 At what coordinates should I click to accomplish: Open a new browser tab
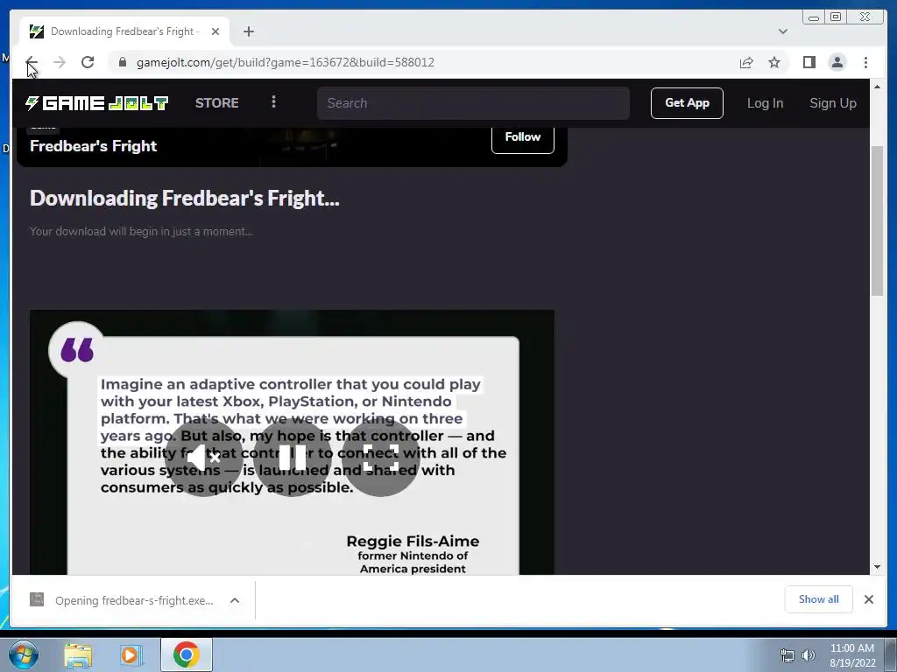point(248,31)
